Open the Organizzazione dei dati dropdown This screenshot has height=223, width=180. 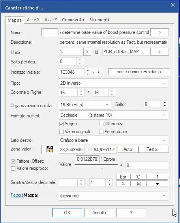(85, 105)
